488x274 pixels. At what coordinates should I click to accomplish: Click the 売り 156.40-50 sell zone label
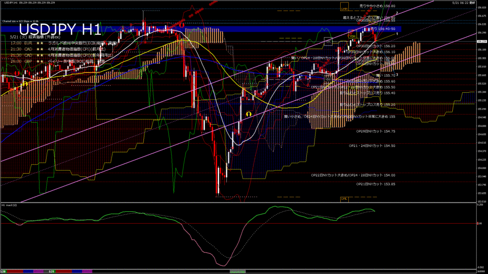pyautogui.click(x=383, y=29)
